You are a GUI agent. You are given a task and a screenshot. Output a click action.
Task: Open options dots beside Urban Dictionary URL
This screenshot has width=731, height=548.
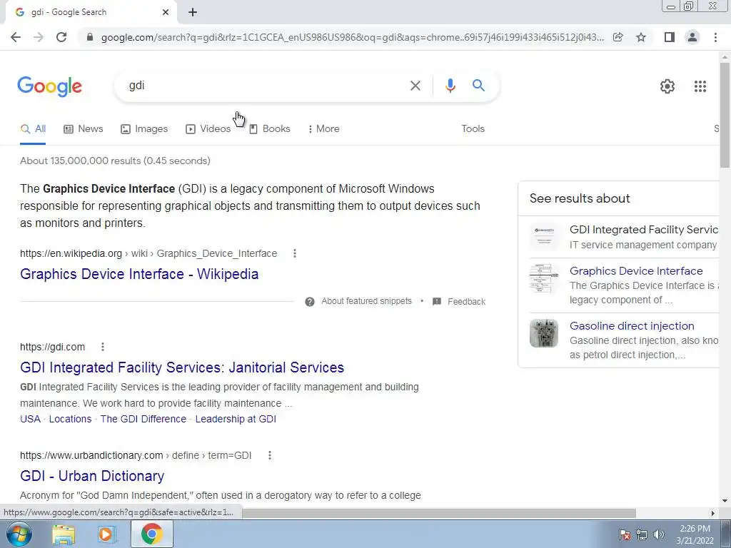(x=269, y=455)
